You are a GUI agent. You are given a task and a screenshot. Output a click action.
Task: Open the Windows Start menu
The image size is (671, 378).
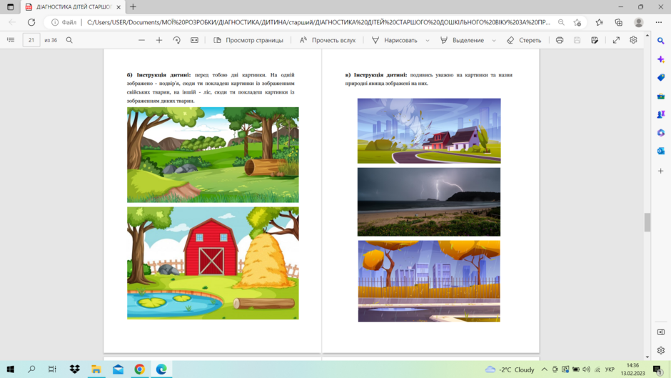coord(10,369)
